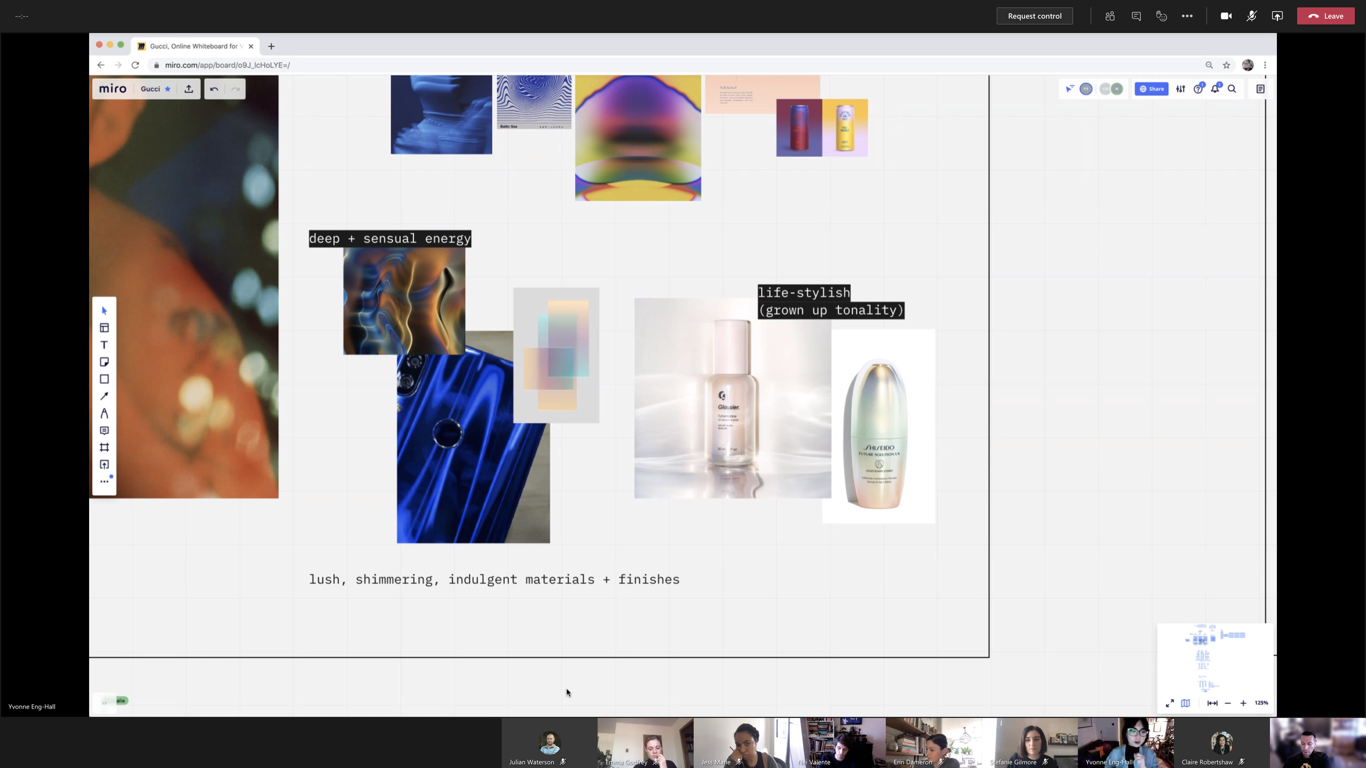Open Miro board settings sliders icon
Screen dimensions: 1366x768
coord(1180,89)
